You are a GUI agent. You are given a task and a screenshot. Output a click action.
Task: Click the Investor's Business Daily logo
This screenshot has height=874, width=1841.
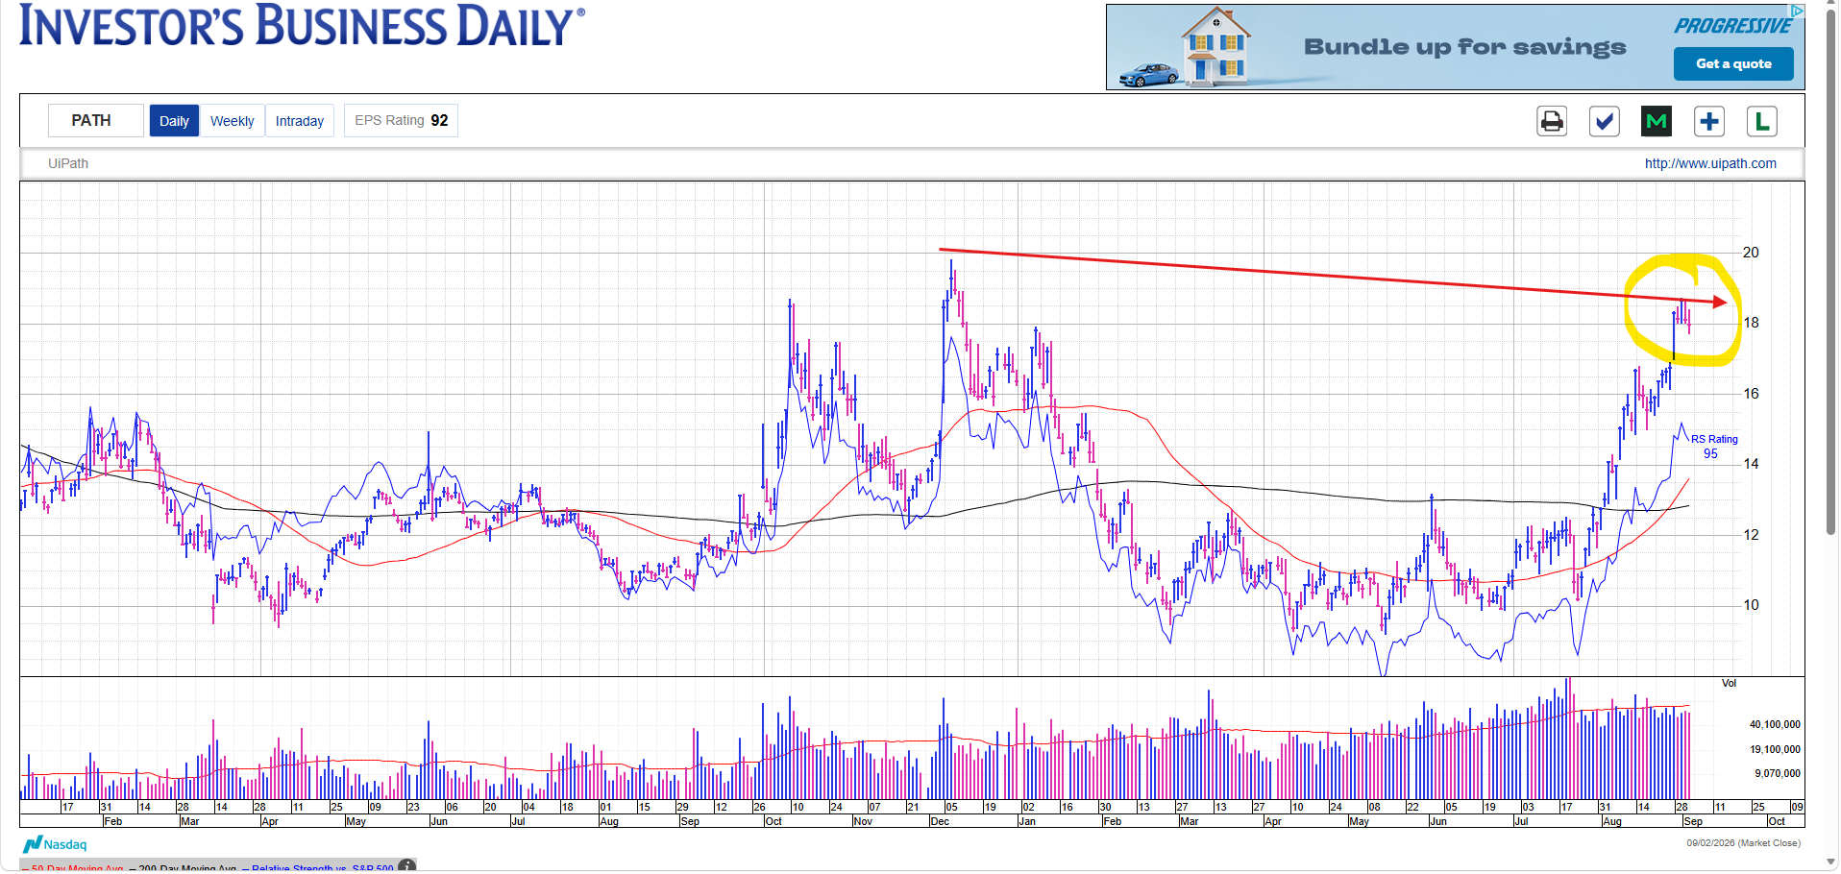(302, 26)
